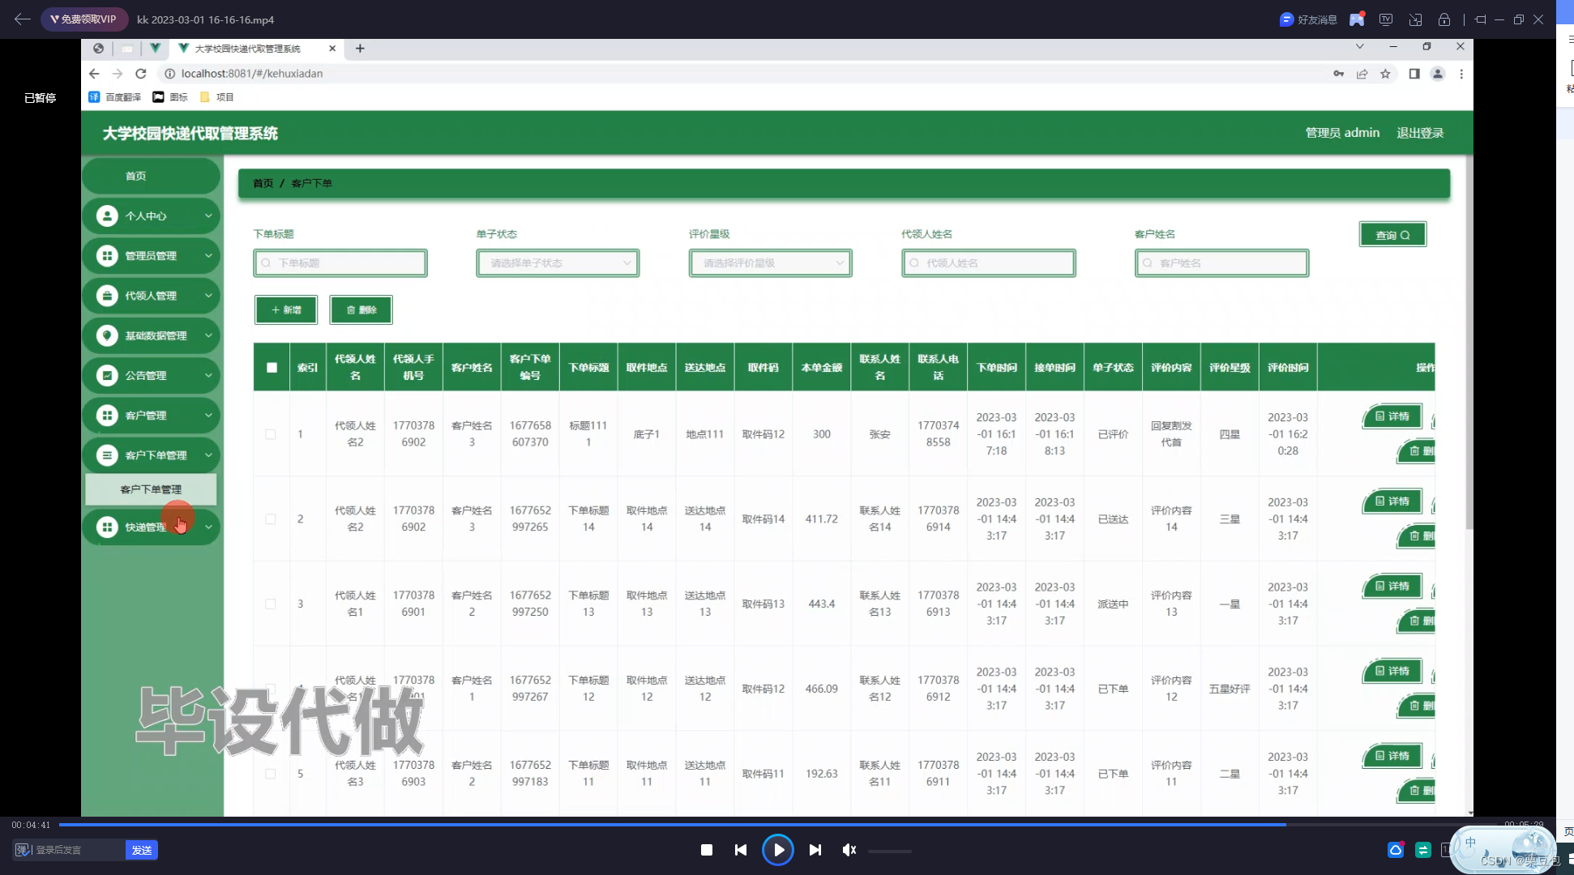The image size is (1574, 875).
Task: Toggle the select-all checkbox in the table header
Action: (x=272, y=368)
